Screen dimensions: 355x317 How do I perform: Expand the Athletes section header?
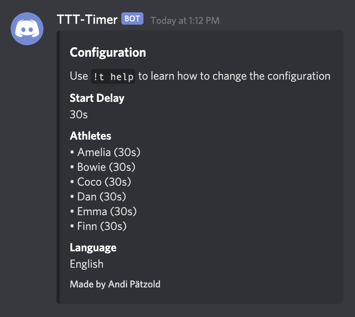pyautogui.click(x=90, y=136)
